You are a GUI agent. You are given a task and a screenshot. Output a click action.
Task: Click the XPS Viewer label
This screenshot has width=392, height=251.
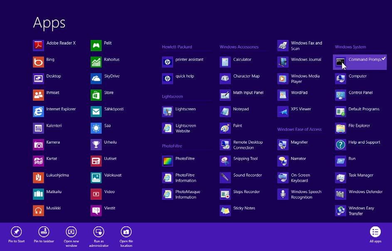[301, 109]
